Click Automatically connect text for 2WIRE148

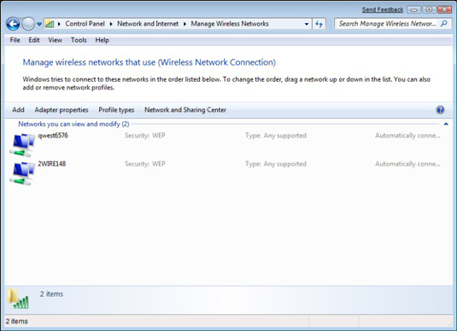point(407,164)
